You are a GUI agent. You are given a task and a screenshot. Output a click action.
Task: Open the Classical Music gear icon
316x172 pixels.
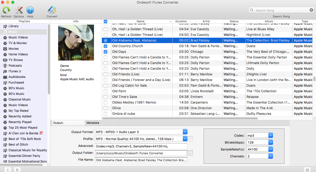tap(5, 99)
